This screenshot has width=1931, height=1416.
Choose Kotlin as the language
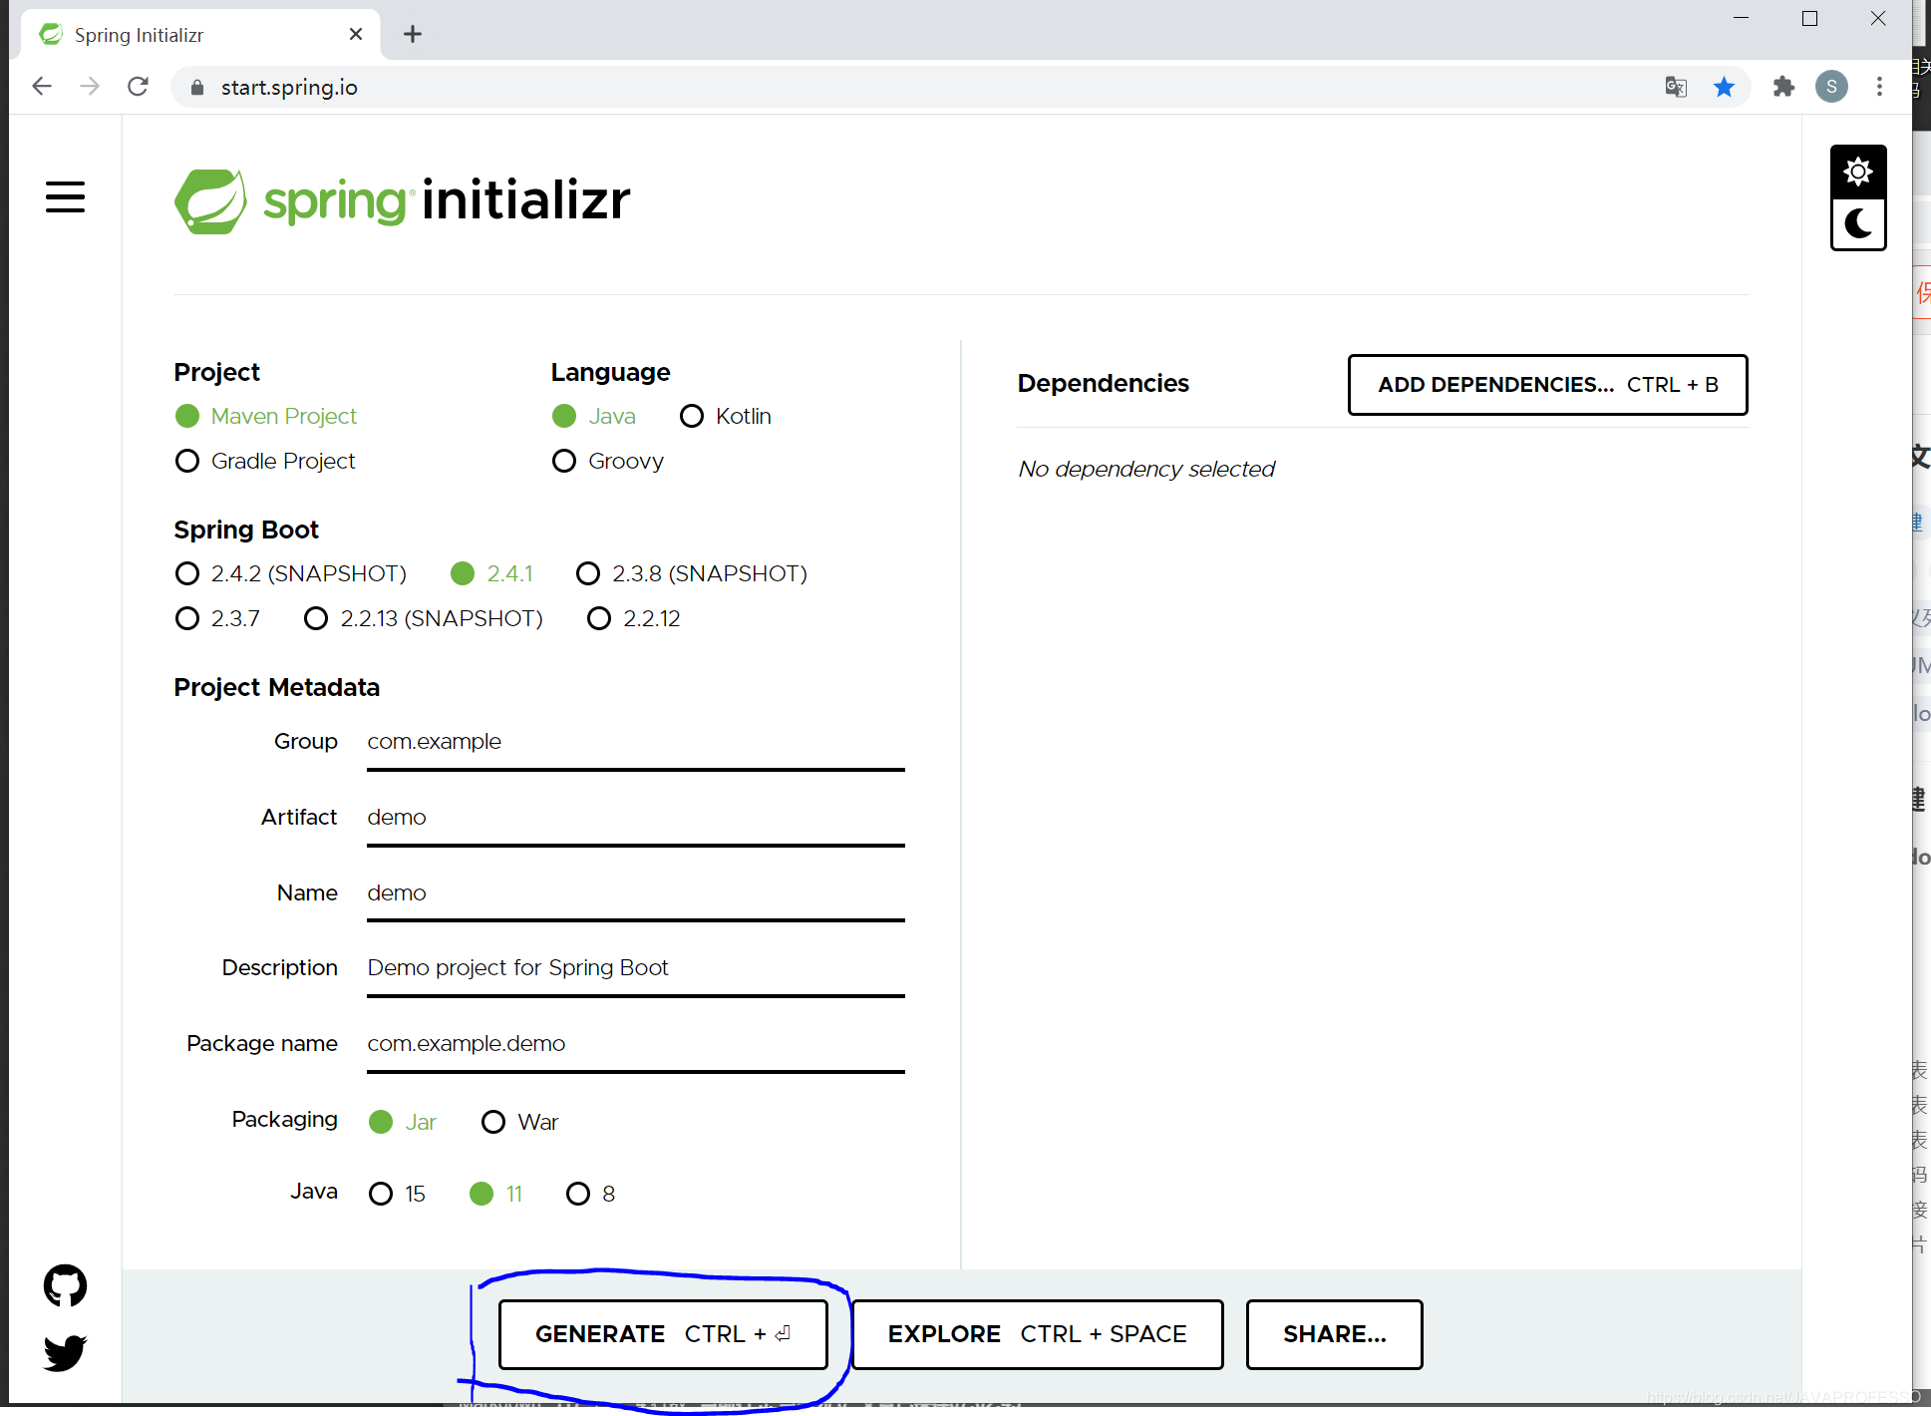pyautogui.click(x=726, y=416)
